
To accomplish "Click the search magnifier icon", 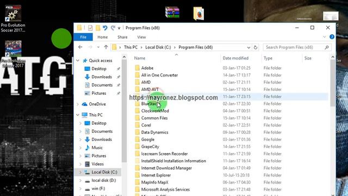I will pyautogui.click(x=327, y=47).
